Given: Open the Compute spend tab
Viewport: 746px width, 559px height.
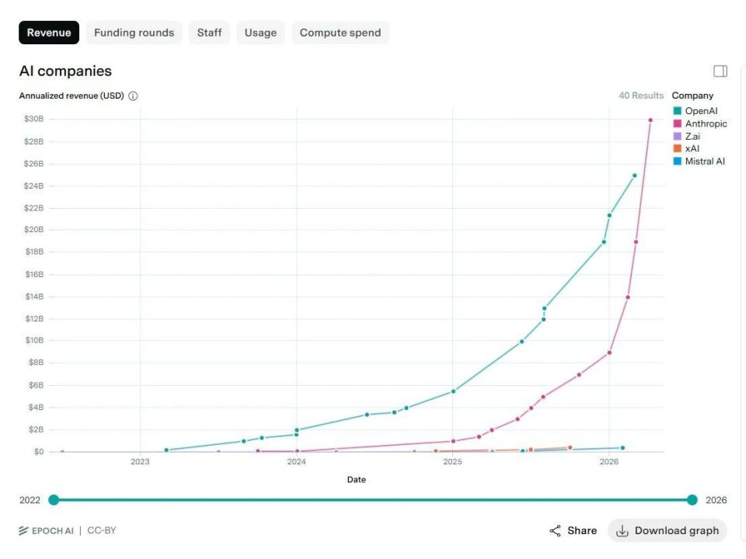Looking at the screenshot, I should [340, 33].
